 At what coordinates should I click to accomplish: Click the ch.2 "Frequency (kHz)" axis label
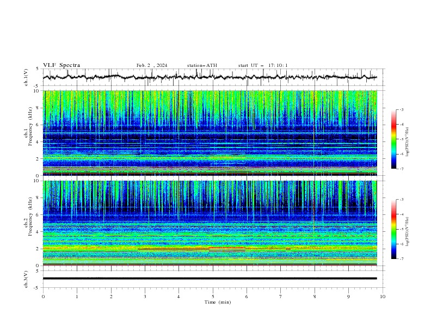[x=30, y=216]
